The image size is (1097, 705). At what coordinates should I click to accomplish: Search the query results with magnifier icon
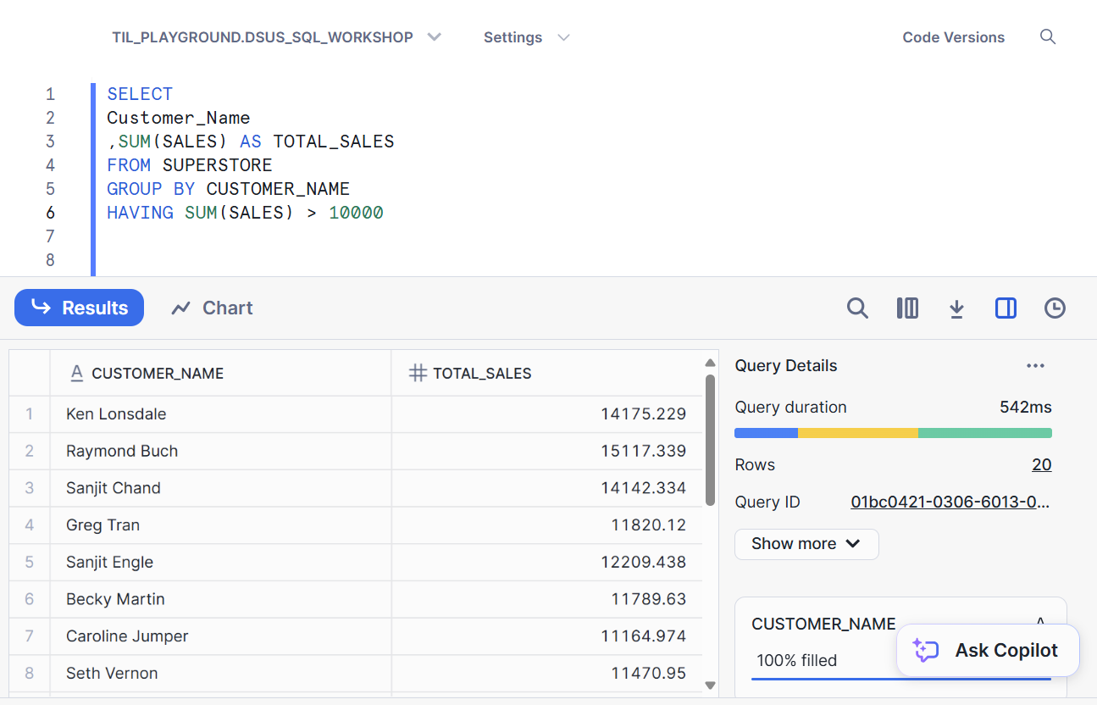(857, 308)
